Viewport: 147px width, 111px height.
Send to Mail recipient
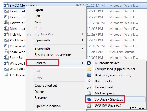(105, 93)
